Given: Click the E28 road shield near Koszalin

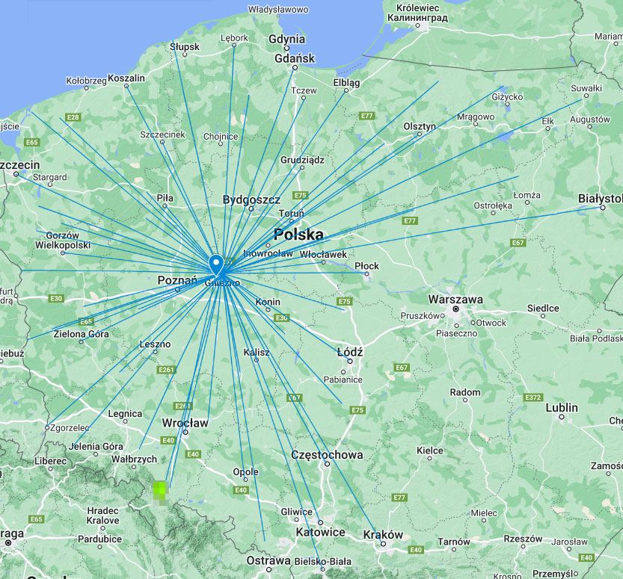Looking at the screenshot, I should point(73,117).
